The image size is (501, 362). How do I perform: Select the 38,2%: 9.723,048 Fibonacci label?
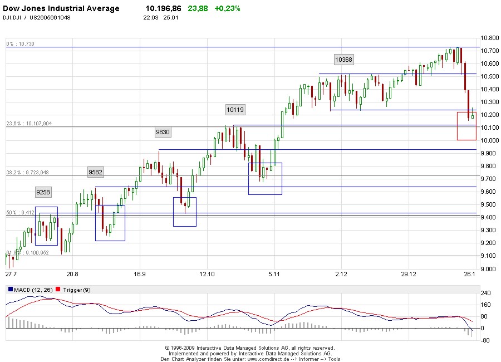(x=28, y=173)
